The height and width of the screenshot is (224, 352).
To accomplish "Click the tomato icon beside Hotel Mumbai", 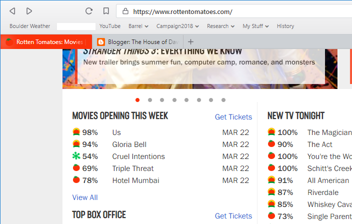I will point(76,179).
